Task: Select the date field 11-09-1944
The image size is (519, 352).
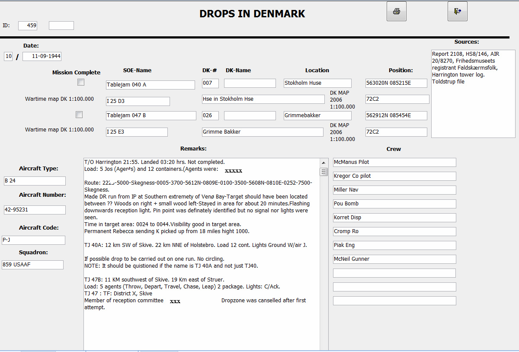Action: 42,56
